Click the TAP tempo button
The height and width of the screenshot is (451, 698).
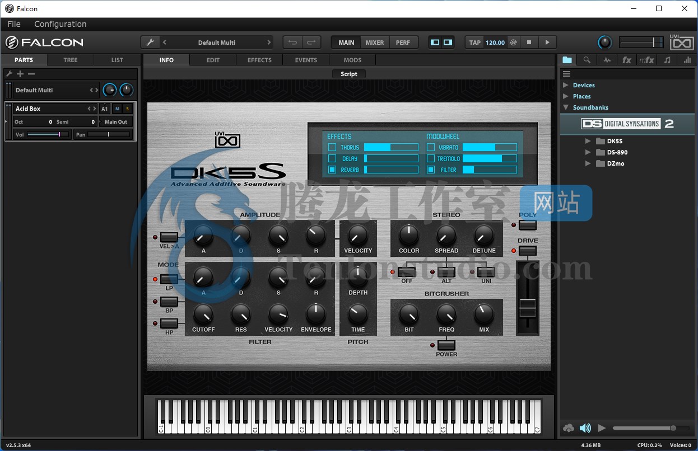pos(475,43)
